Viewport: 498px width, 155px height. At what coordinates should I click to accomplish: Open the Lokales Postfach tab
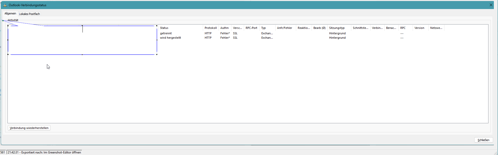[x=29, y=14]
